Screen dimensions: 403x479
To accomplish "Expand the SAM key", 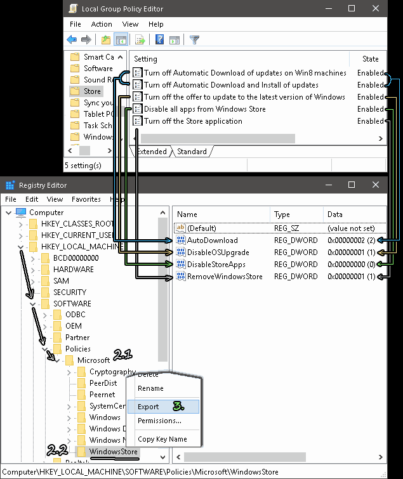I will (x=33, y=281).
